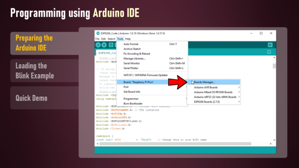Expand the Port submenu

[152, 87]
